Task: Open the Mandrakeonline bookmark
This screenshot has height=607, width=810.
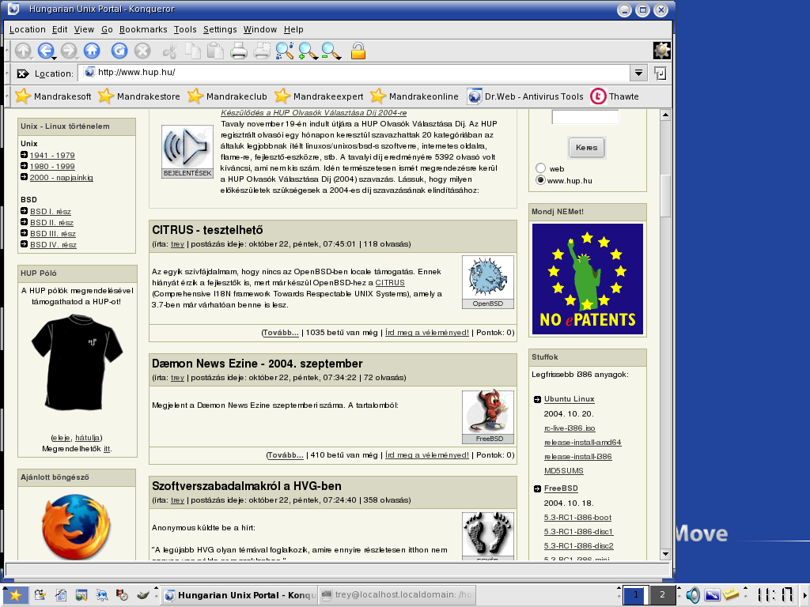Action: (x=414, y=96)
